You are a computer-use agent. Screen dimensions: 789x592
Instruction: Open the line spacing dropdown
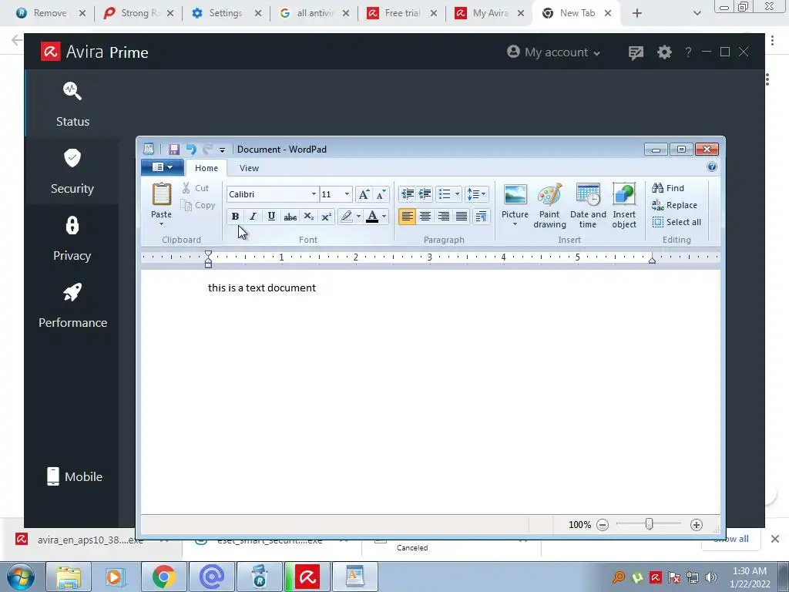pos(476,194)
